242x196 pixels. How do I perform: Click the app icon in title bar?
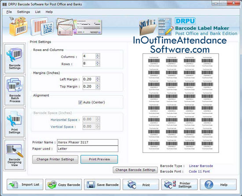[x=5, y=4]
